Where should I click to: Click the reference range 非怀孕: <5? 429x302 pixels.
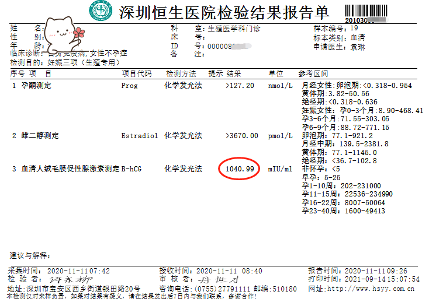pos(321,169)
